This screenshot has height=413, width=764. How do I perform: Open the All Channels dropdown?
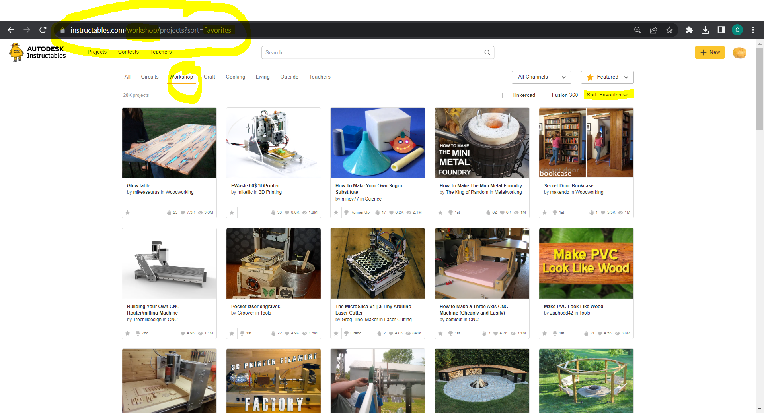pyautogui.click(x=541, y=77)
